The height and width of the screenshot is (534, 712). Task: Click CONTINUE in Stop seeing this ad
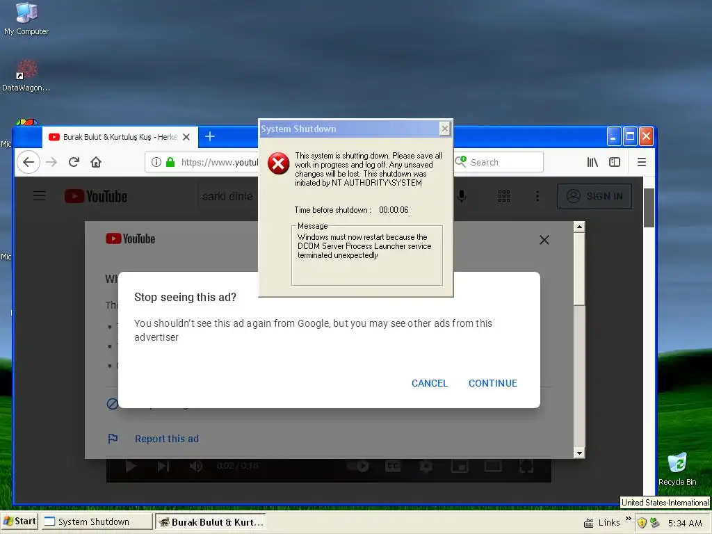coord(493,383)
